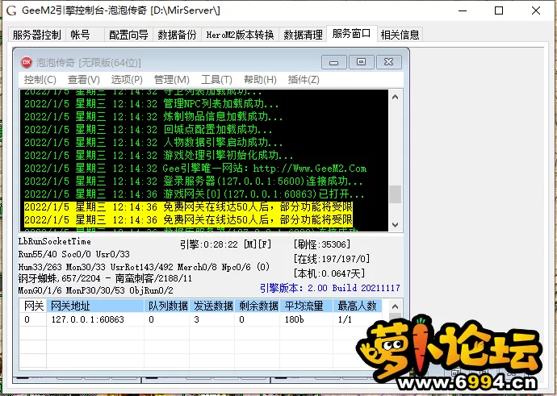Open the 工具(T) menu
The height and width of the screenshot is (396, 557).
216,80
